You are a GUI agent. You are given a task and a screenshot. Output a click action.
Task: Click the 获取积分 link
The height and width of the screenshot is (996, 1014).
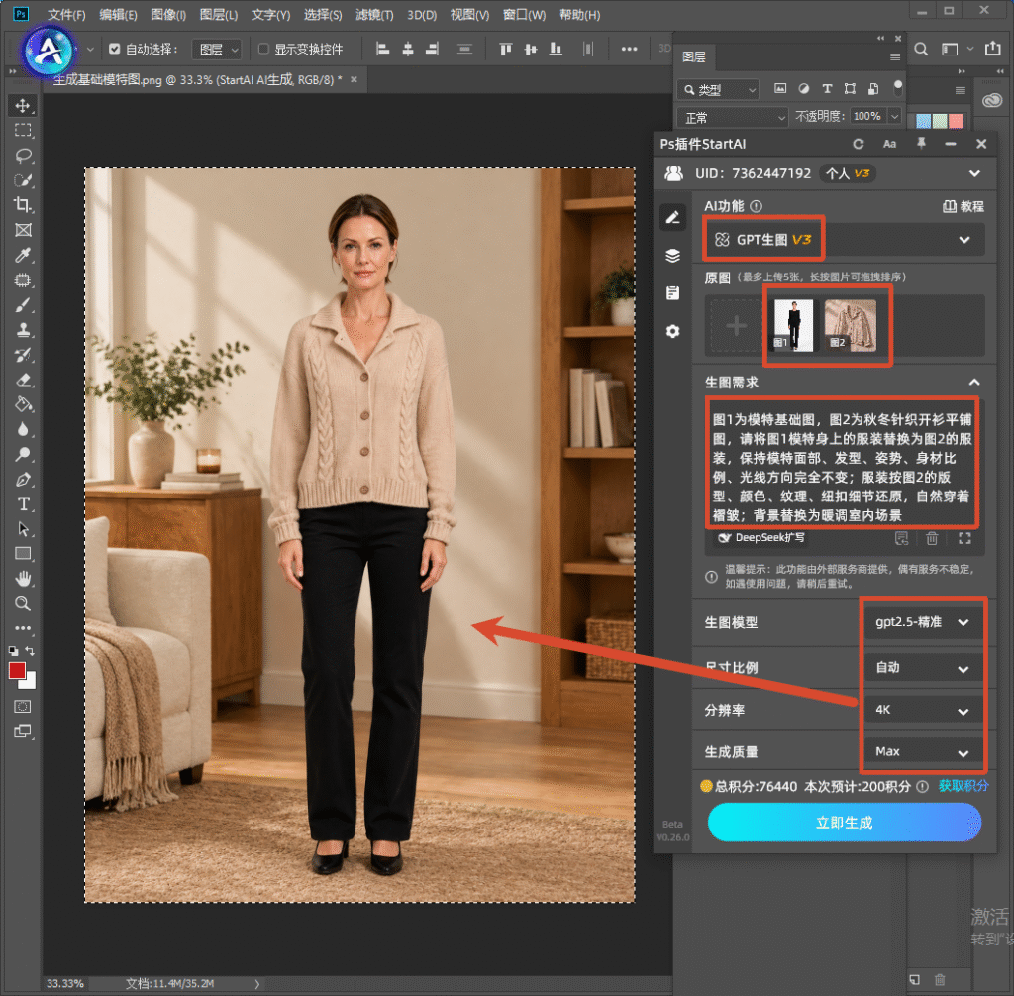[x=963, y=786]
